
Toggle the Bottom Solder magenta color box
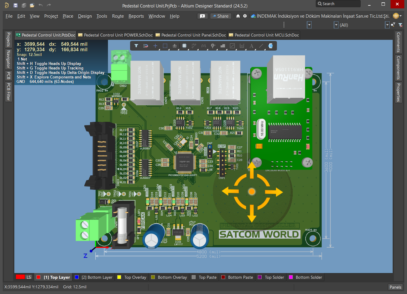(290, 277)
